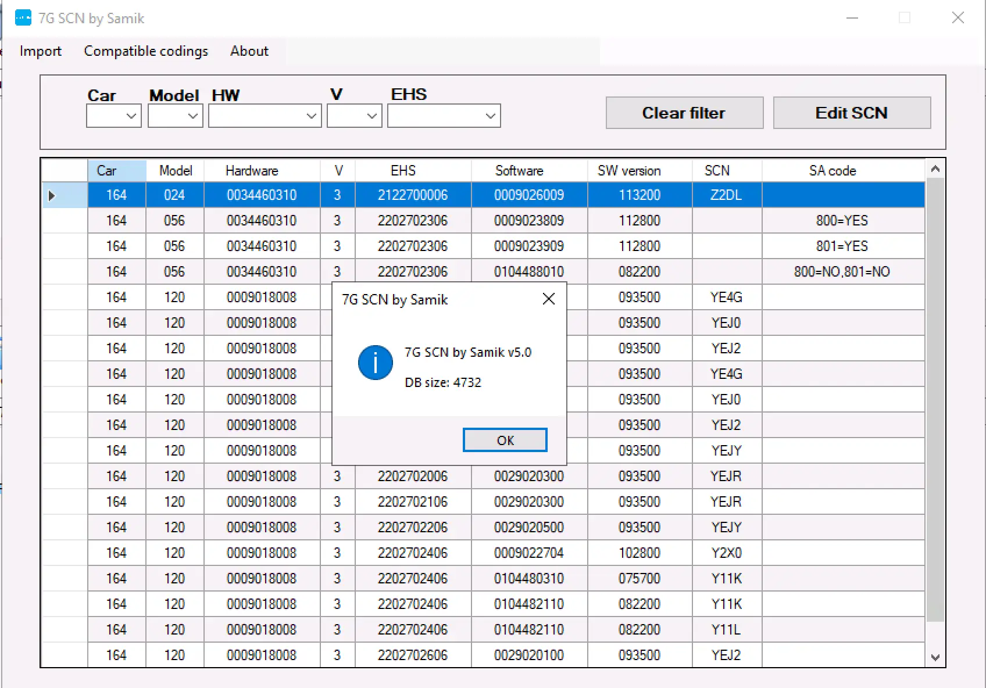Click the blue info icon in the dialog
986x688 pixels.
(375, 363)
